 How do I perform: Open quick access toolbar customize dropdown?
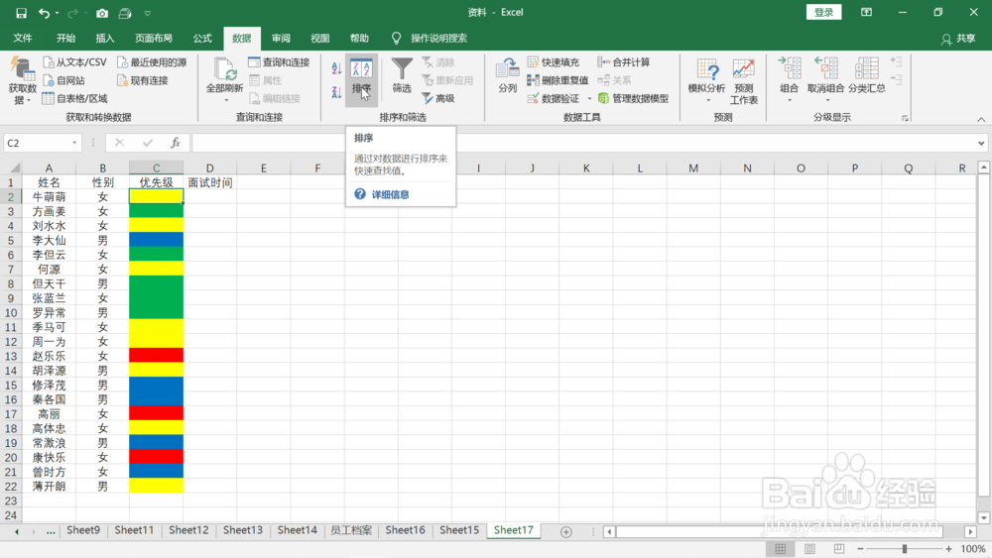[x=148, y=13]
